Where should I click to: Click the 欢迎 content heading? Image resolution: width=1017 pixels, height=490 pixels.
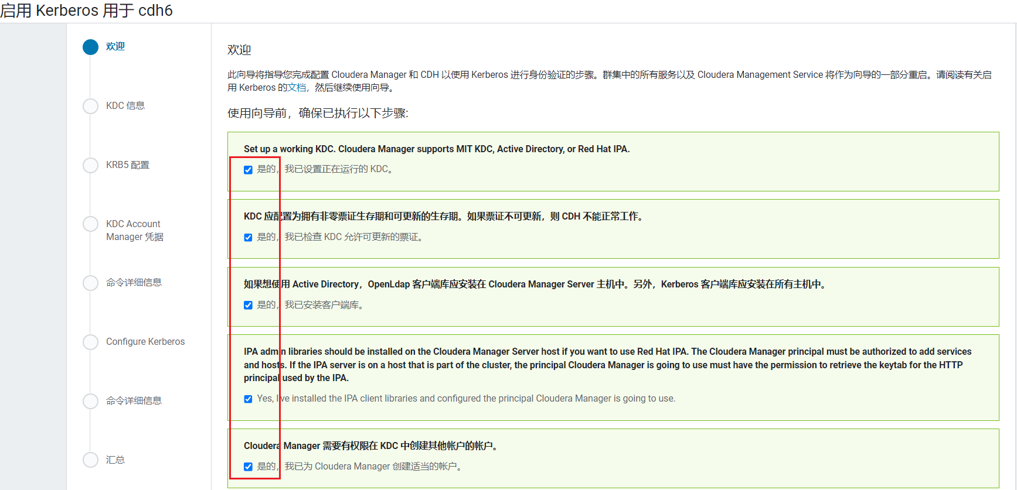coord(239,50)
